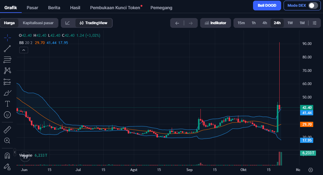The width and height of the screenshot is (323, 175).
Task: Collapse the indicator legend chevron
Action: [24, 50]
